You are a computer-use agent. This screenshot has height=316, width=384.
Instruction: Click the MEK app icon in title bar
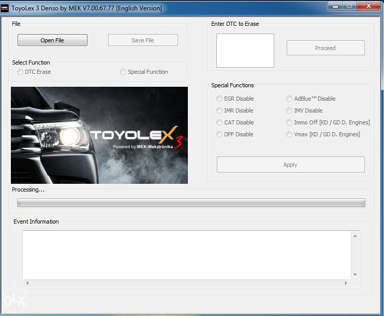pyautogui.click(x=5, y=8)
